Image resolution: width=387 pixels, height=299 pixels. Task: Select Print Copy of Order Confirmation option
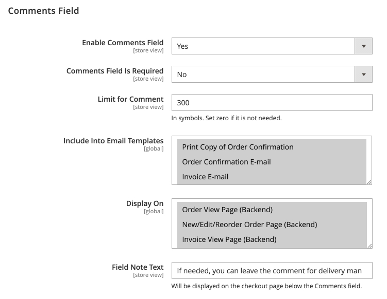[x=238, y=147]
